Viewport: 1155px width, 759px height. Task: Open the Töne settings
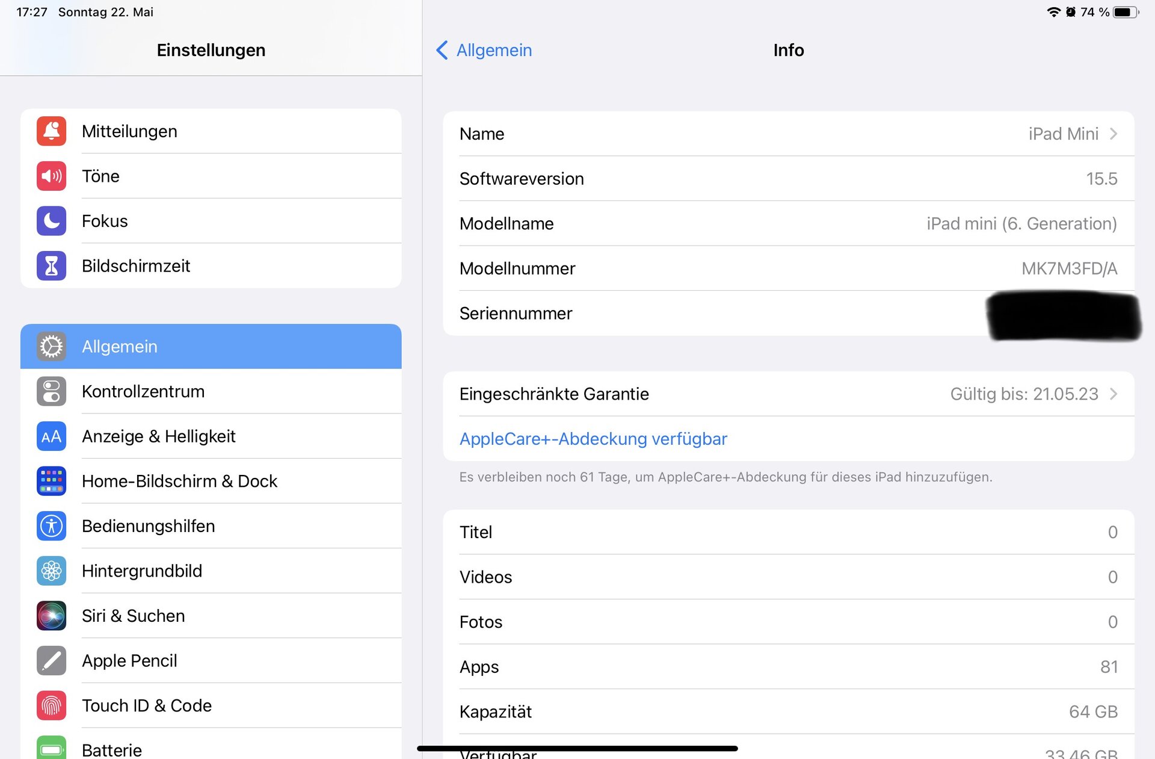point(211,176)
